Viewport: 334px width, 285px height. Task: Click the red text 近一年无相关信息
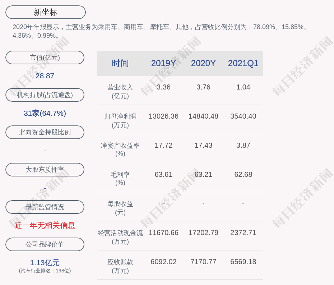coord(45,225)
